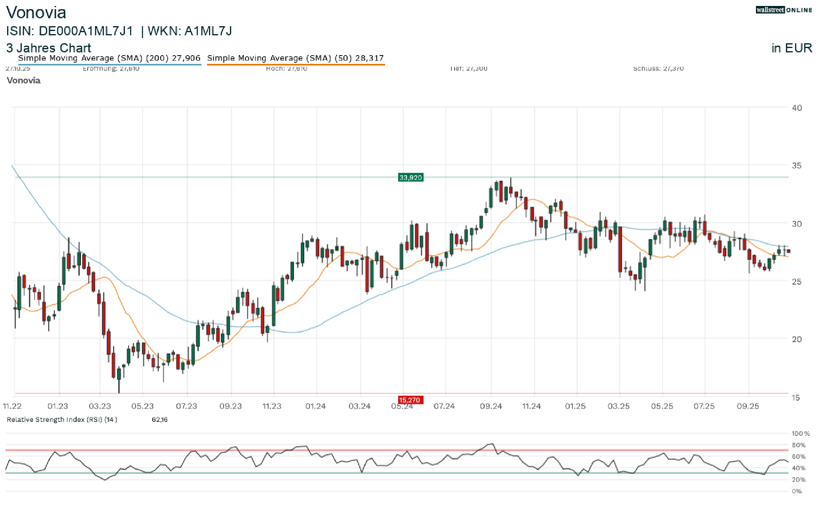819x508 pixels.
Task: Click the 80% RSI axis label
Action: [798, 445]
